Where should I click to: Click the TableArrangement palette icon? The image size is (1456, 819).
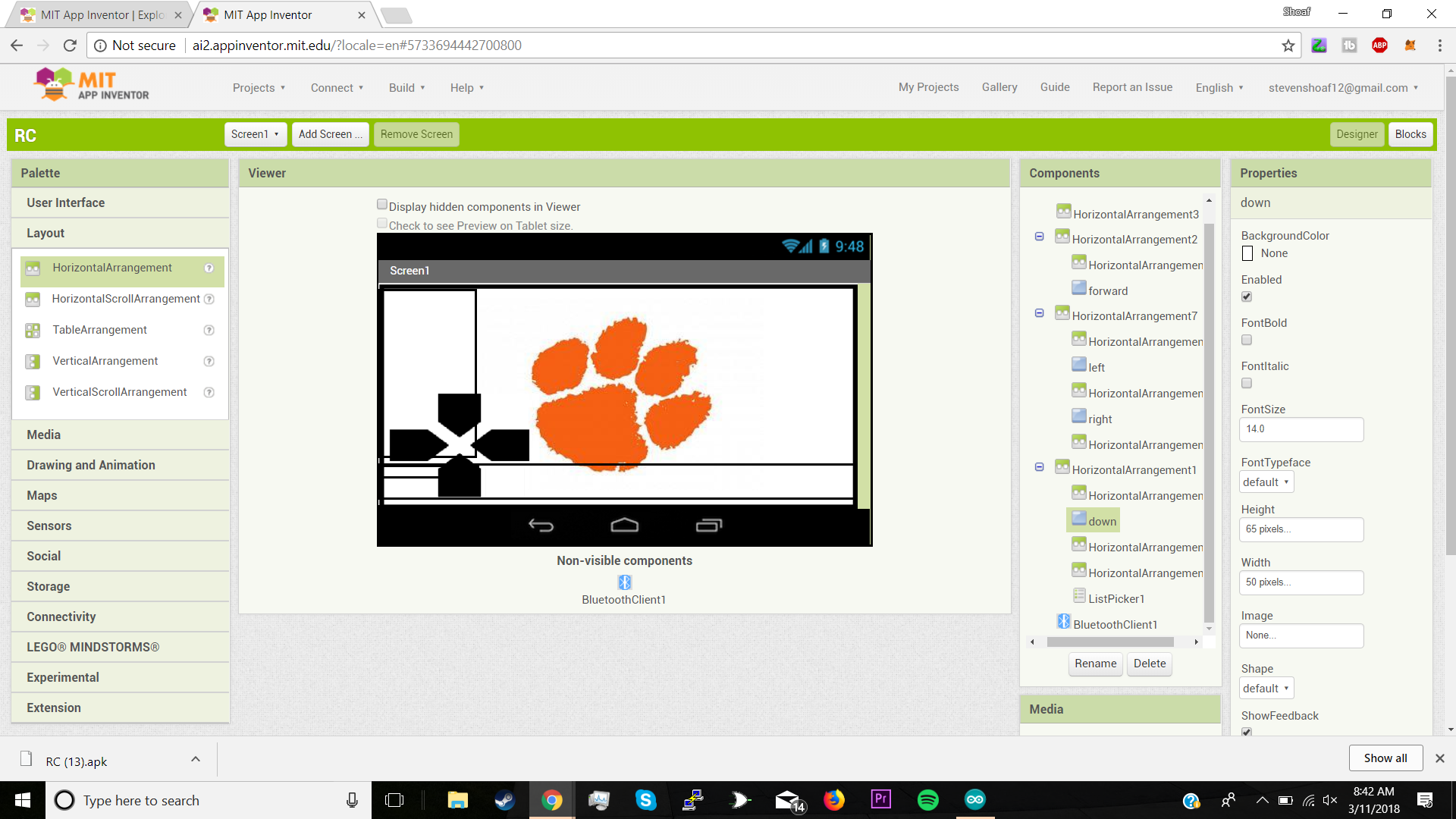(x=33, y=331)
